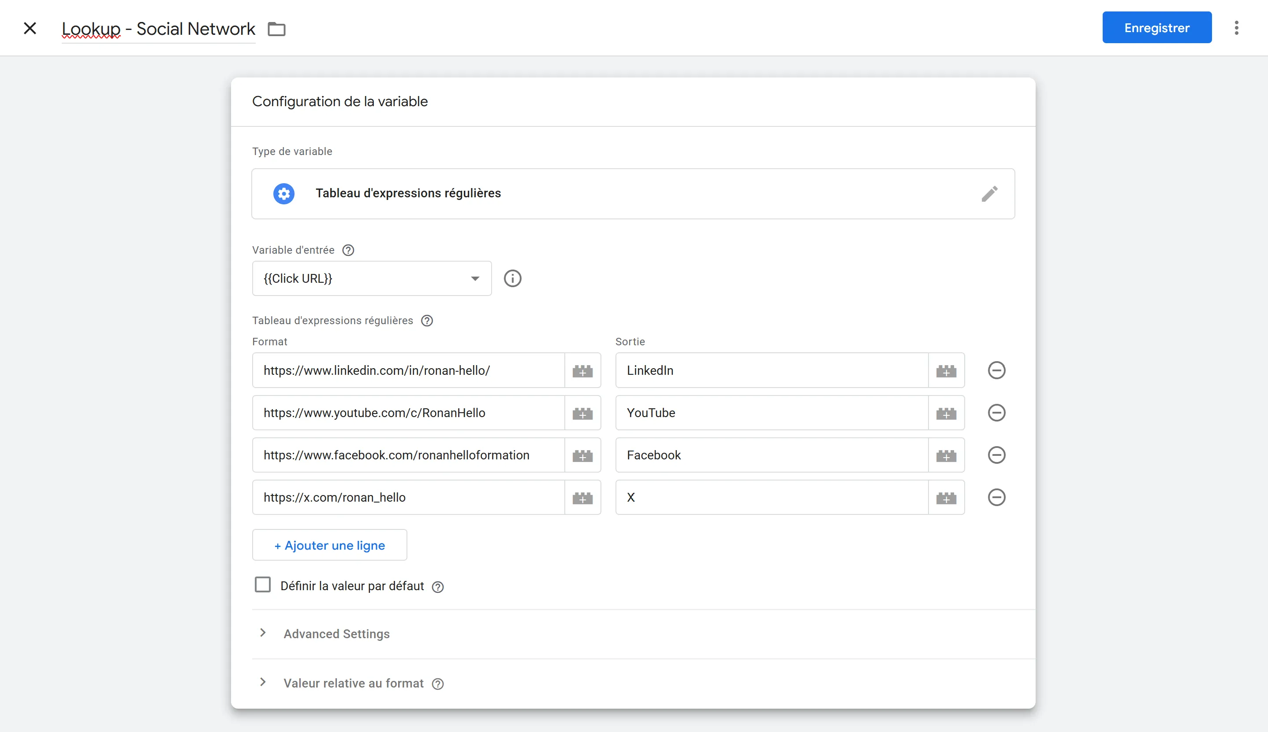The height and width of the screenshot is (732, 1268).
Task: Click Ajouter une ligne button
Action: 329,545
